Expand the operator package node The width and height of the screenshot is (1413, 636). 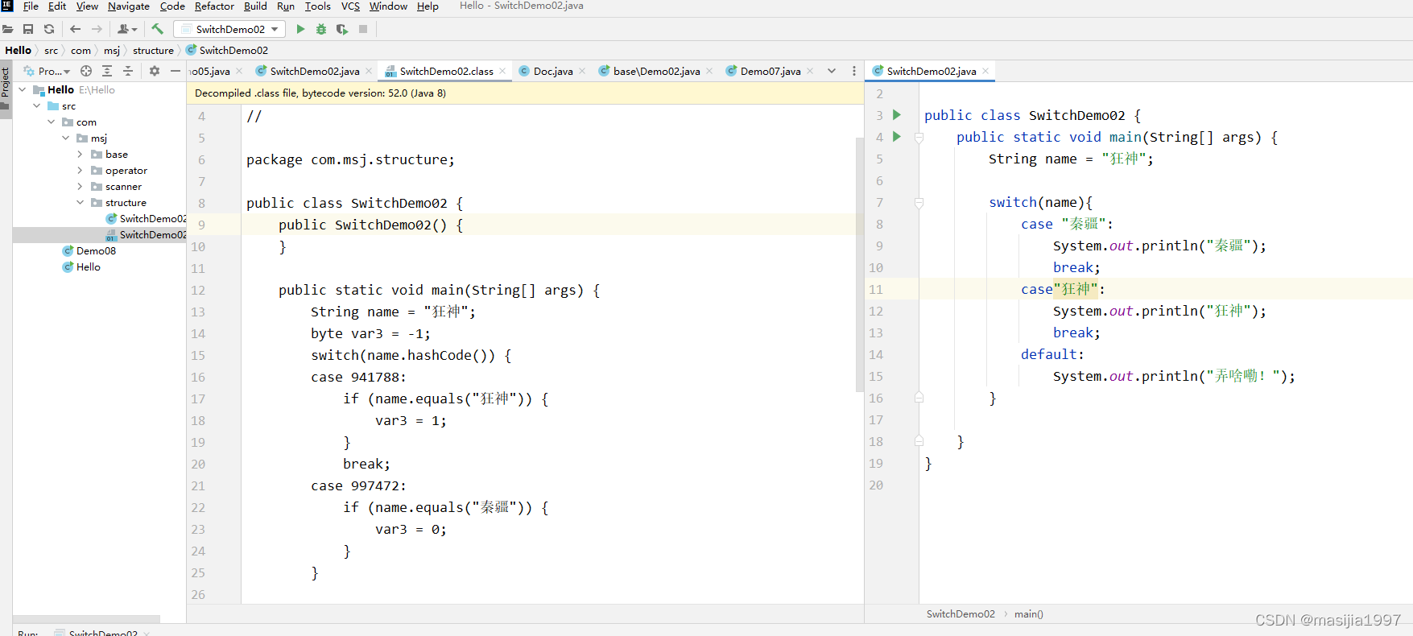click(x=80, y=171)
